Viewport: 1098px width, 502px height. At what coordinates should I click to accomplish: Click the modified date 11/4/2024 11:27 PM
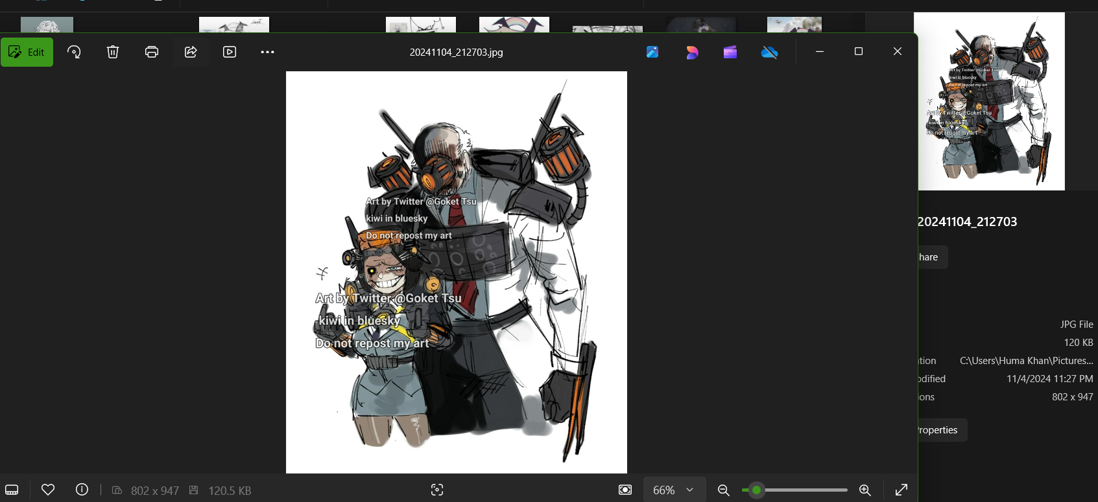(1049, 379)
